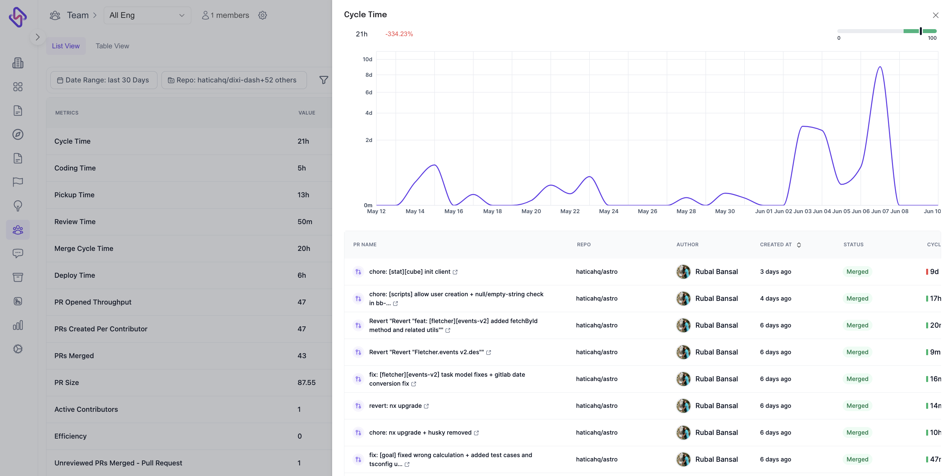Switch to Table View tab
The height and width of the screenshot is (476, 952).
112,46
